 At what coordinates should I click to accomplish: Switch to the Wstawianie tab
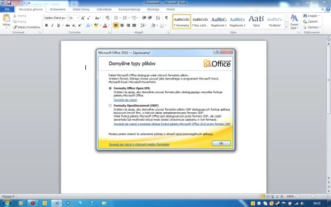(57, 10)
